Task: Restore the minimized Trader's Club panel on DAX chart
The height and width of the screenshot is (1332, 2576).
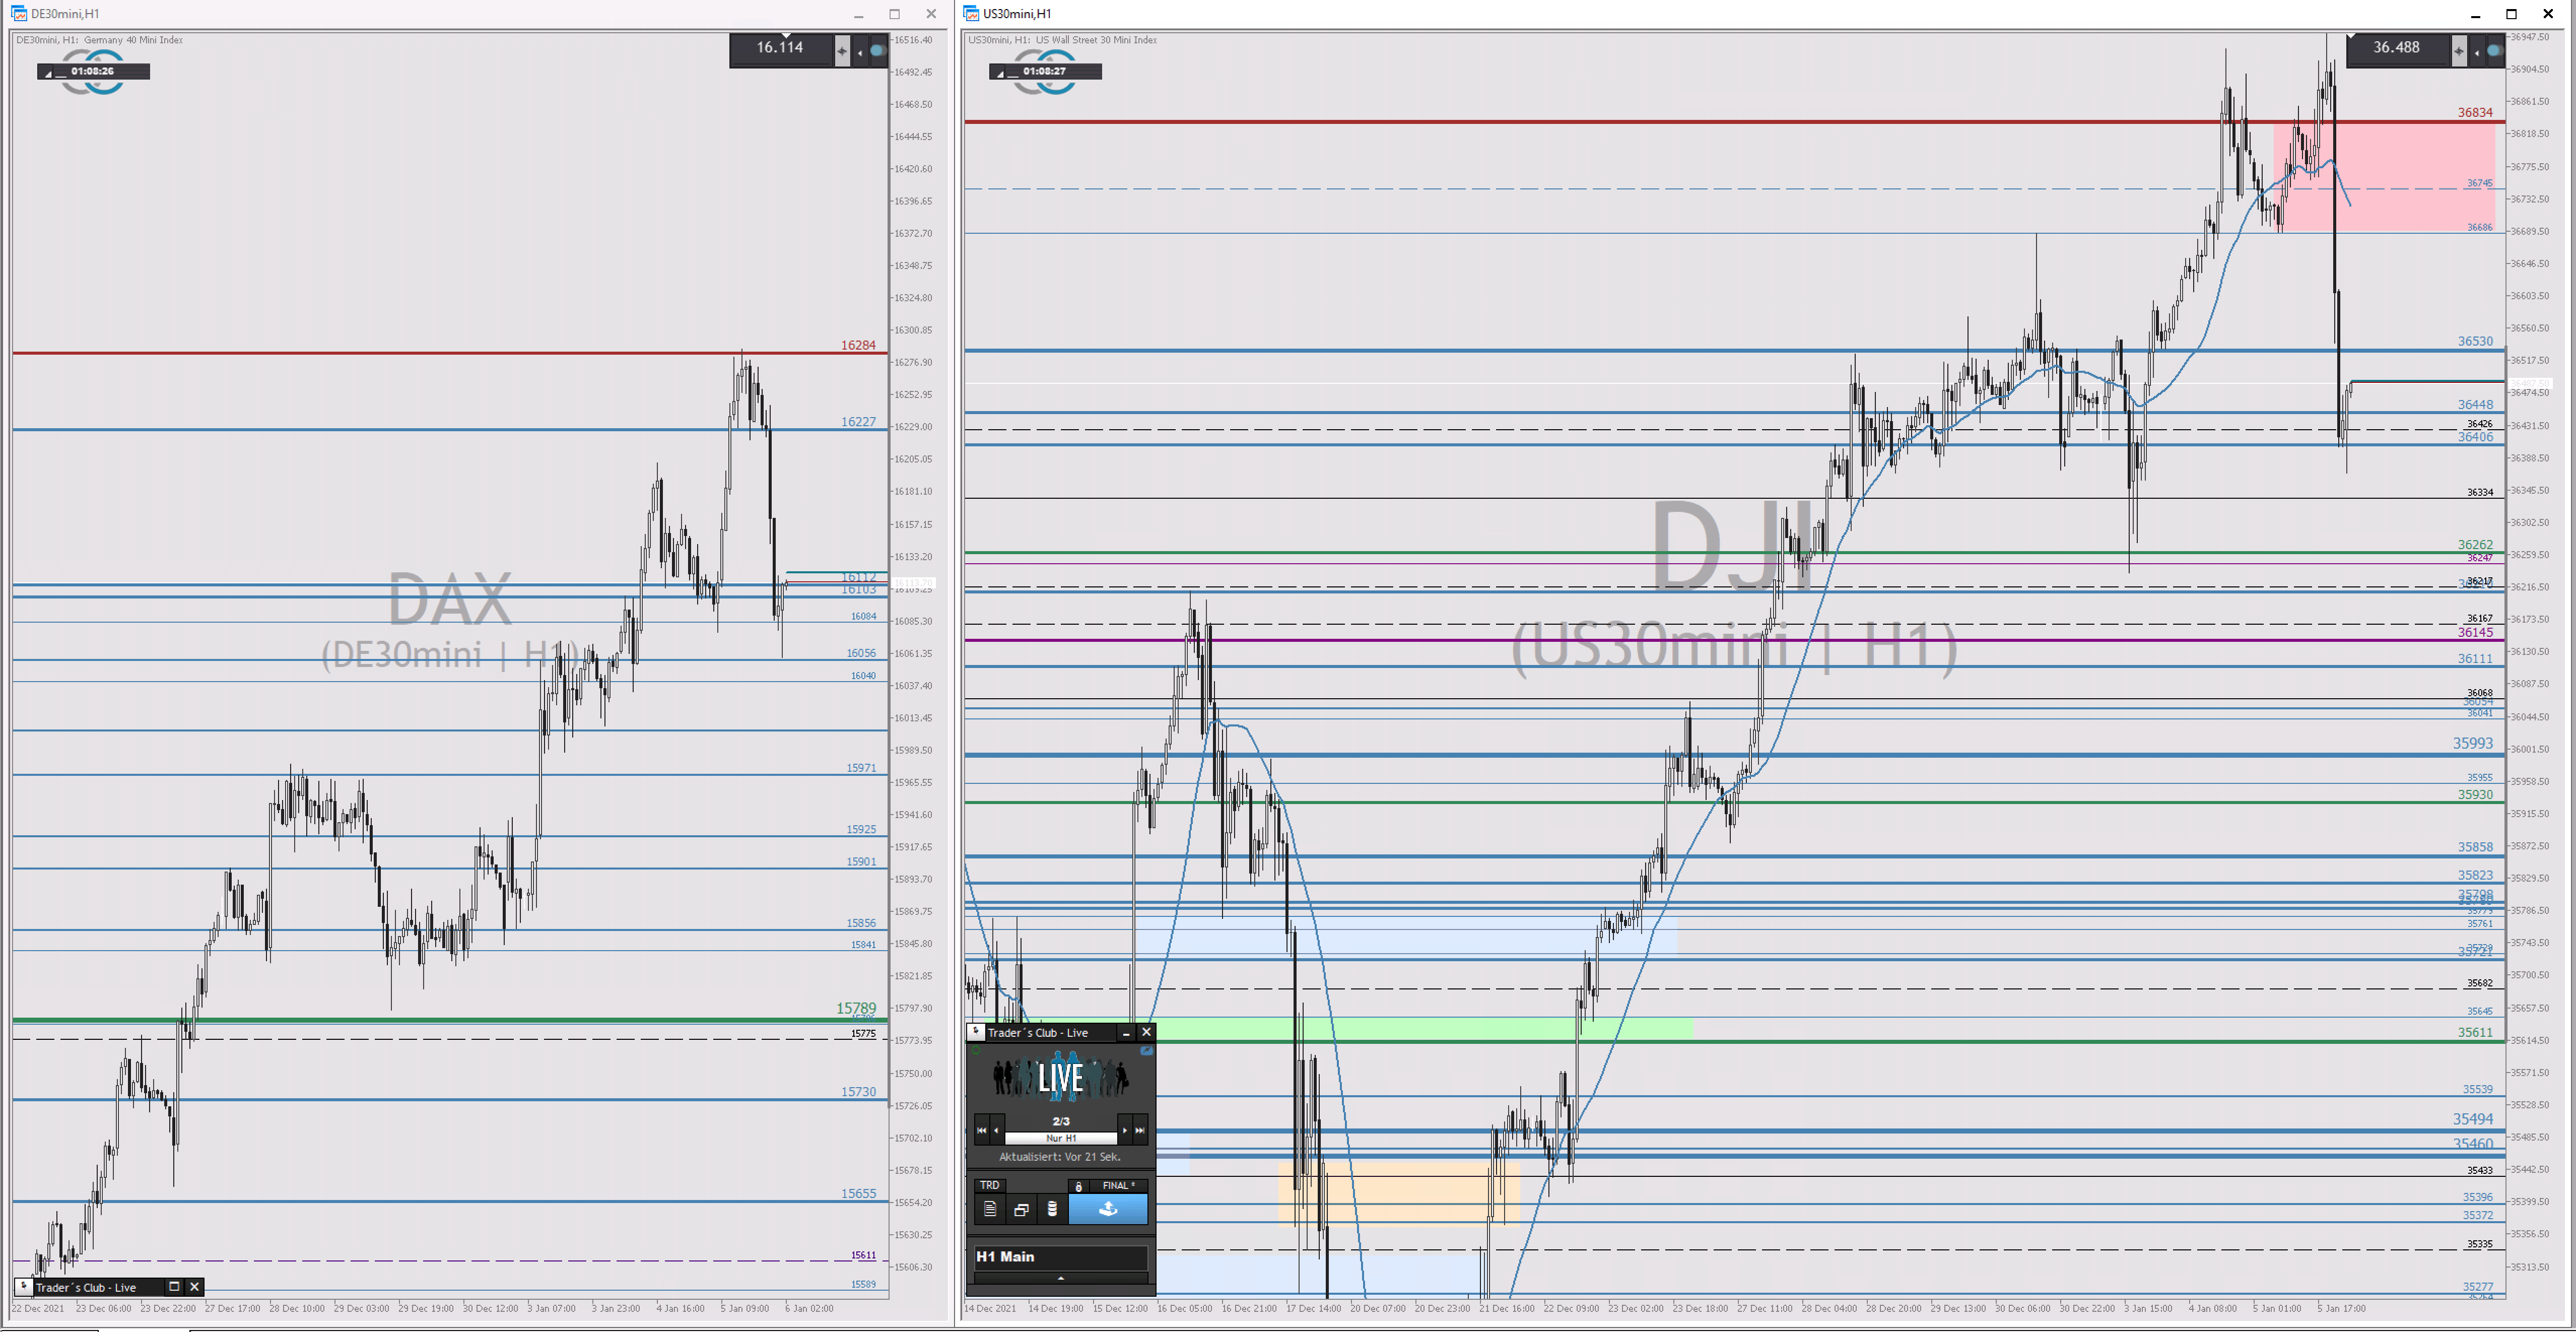Action: tap(174, 1287)
